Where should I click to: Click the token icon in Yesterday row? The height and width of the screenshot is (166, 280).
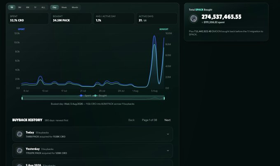point(19,151)
